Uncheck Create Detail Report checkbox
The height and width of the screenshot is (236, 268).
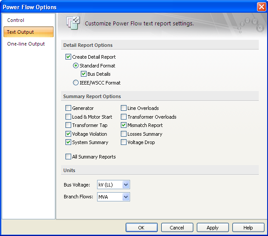tap(68, 57)
